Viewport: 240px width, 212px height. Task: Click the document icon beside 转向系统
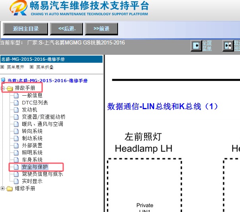pyautogui.click(x=16, y=131)
